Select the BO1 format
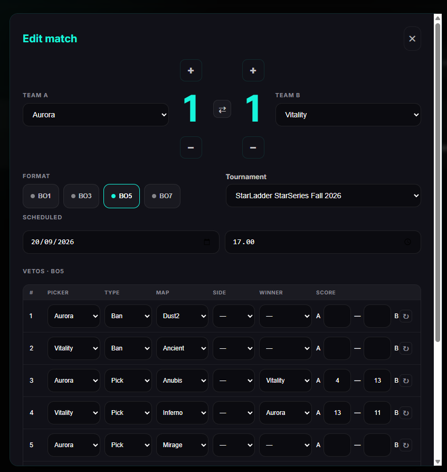The image size is (447, 472). [x=41, y=196]
